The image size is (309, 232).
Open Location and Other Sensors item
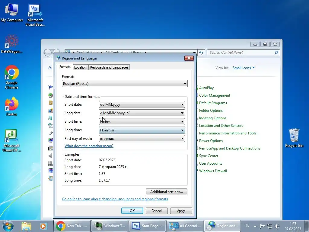pyautogui.click(x=221, y=126)
